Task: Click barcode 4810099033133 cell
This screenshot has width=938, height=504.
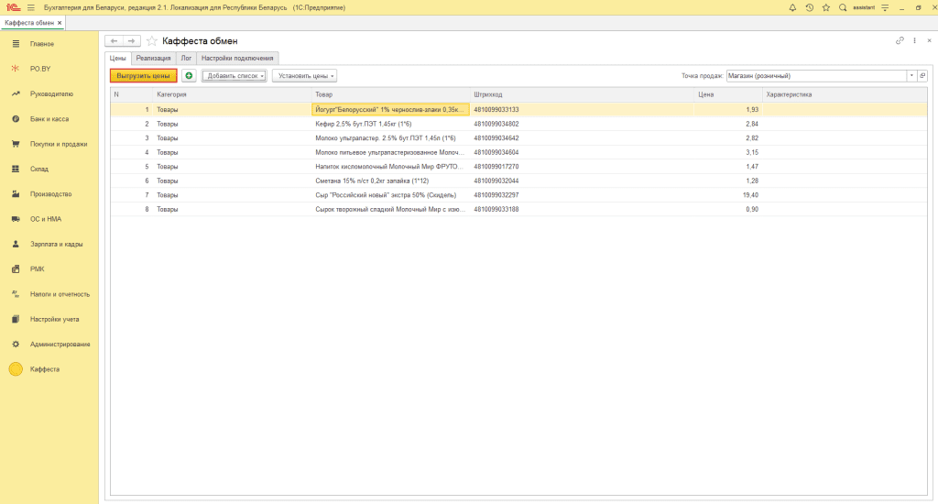Action: [x=582, y=110]
